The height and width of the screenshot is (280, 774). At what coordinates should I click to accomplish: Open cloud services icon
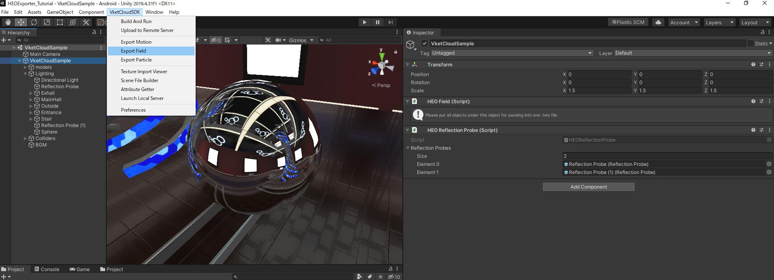pyautogui.click(x=658, y=22)
